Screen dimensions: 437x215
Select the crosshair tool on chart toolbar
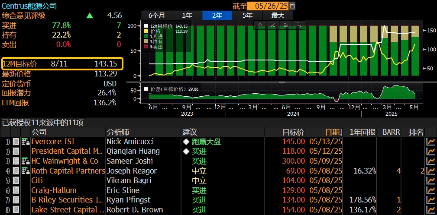tap(260, 25)
